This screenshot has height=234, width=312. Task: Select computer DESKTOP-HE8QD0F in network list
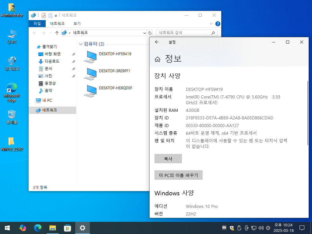[108, 91]
